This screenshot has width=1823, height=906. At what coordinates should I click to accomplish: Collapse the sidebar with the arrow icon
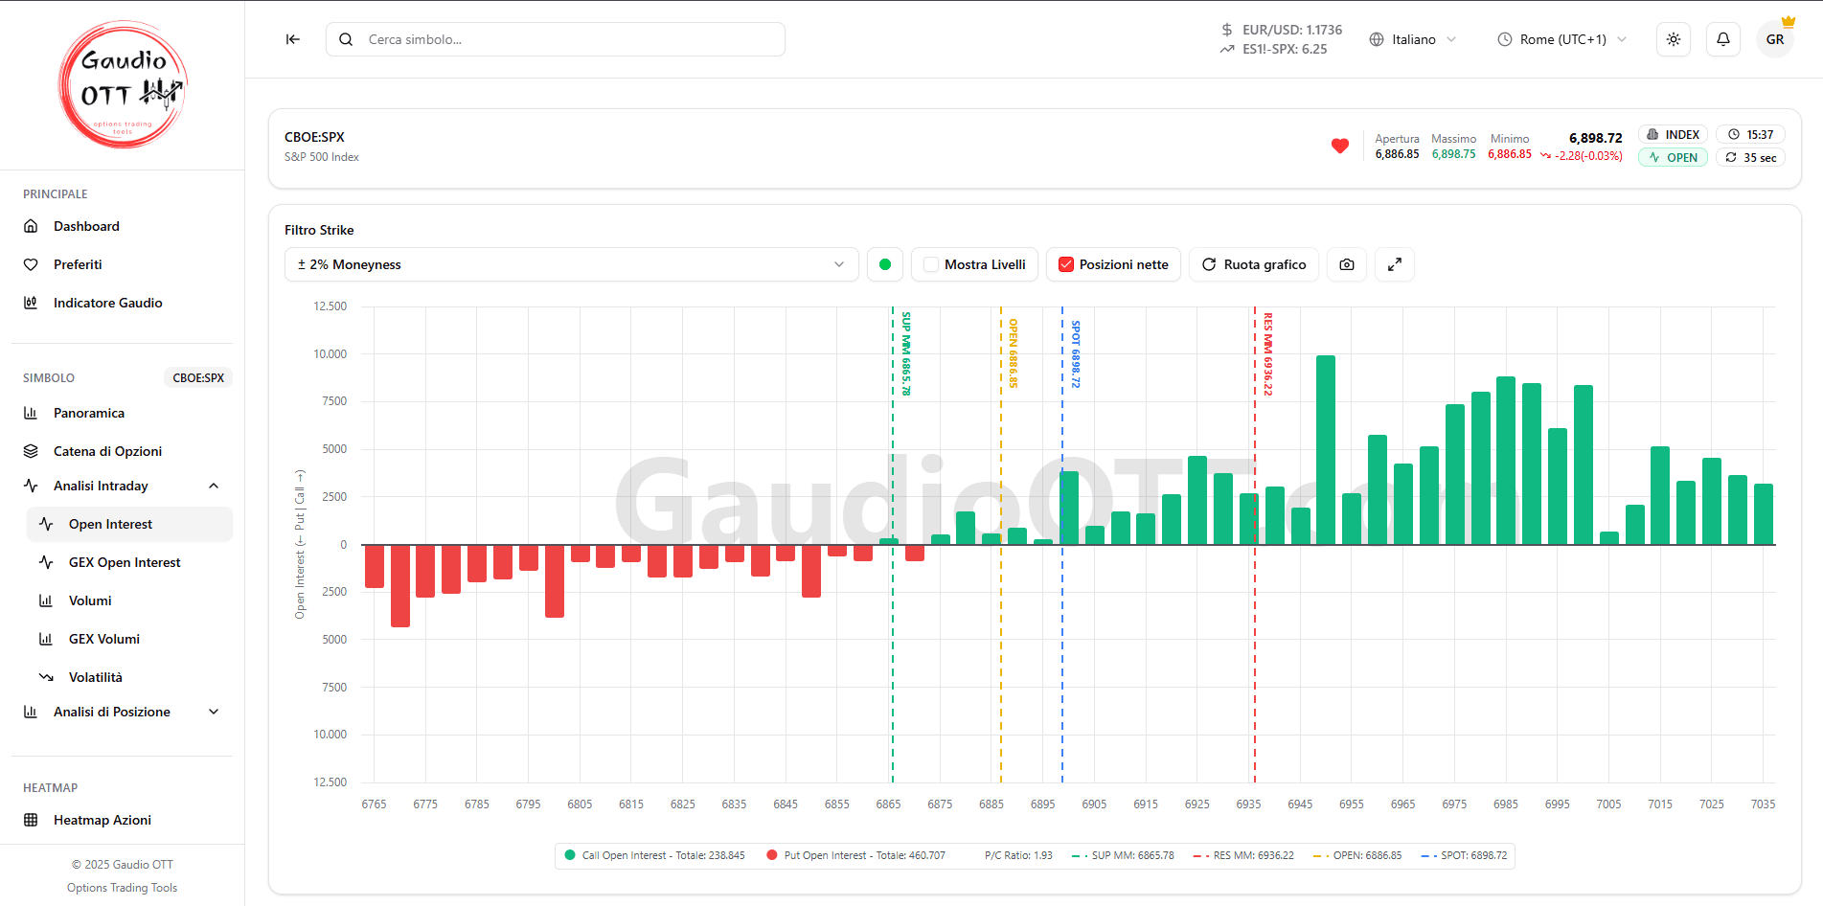pyautogui.click(x=292, y=39)
